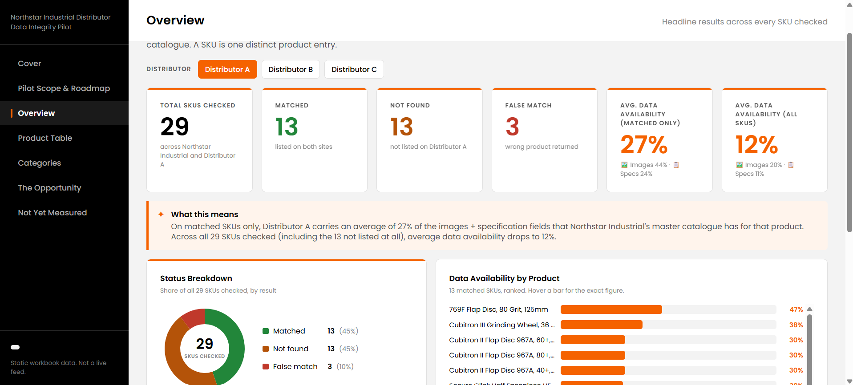Click the green Matched legend swatch
Viewport: 853px width, 385px height.
(x=266, y=331)
